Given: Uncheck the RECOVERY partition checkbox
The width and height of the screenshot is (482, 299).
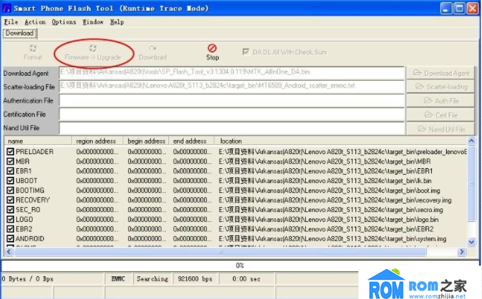Looking at the screenshot, I should pos(11,200).
